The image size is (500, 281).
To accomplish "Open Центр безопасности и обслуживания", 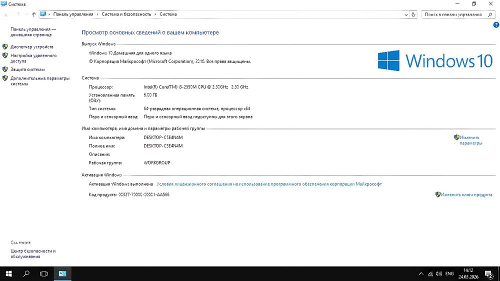I will (33, 253).
